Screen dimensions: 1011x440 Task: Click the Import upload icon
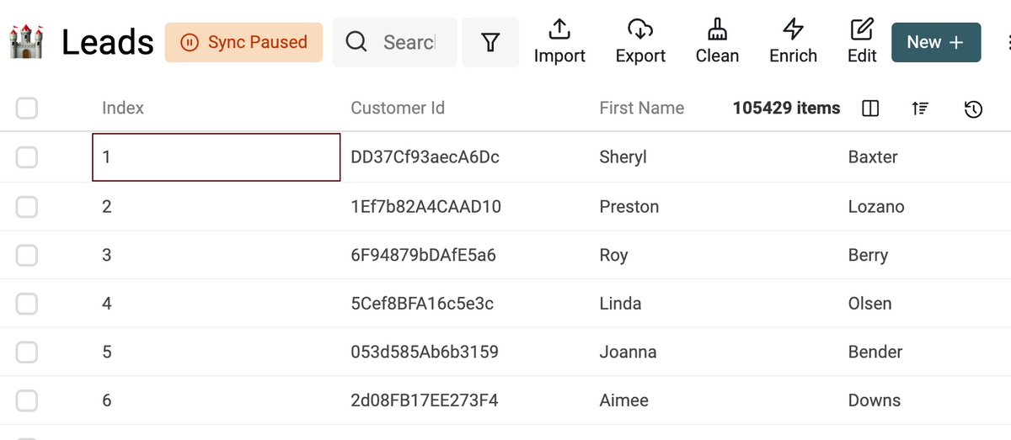(559, 30)
